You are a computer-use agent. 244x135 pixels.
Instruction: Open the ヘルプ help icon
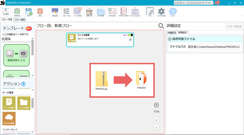pos(173,12)
